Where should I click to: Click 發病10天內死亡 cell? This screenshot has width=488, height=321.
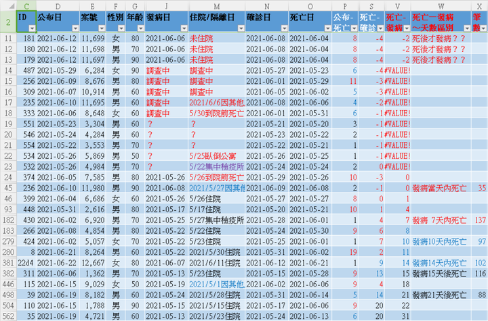click(x=441, y=241)
